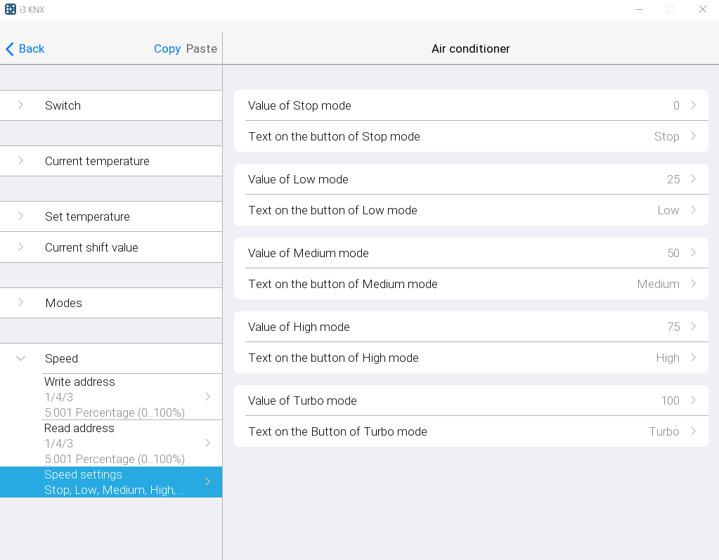Click arrow beside Text on High button
The image size is (719, 560).
[693, 358]
